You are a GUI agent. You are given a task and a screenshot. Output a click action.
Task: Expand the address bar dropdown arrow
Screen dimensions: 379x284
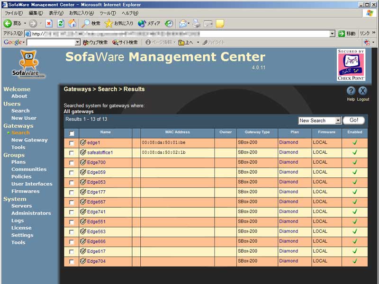[333, 34]
